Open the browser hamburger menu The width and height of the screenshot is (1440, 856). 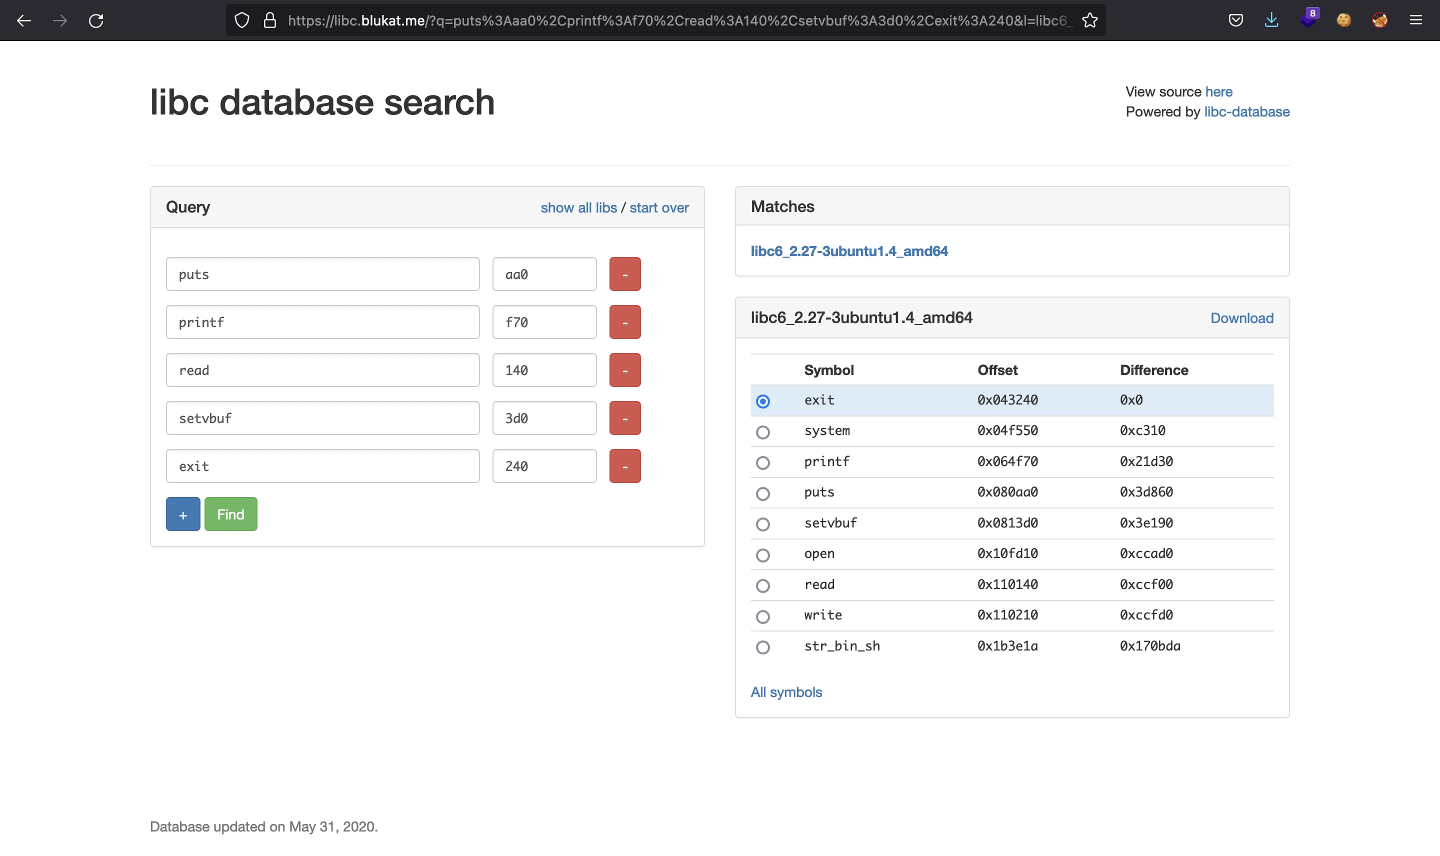tap(1416, 21)
